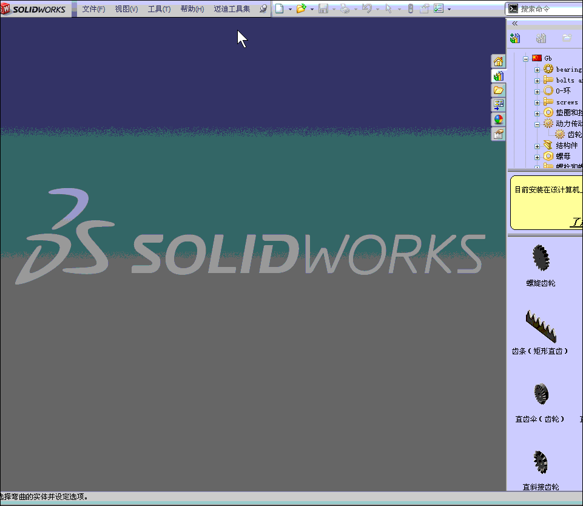The height and width of the screenshot is (506, 583).
Task: Collapse the 动力传动 tree node
Action: point(537,124)
